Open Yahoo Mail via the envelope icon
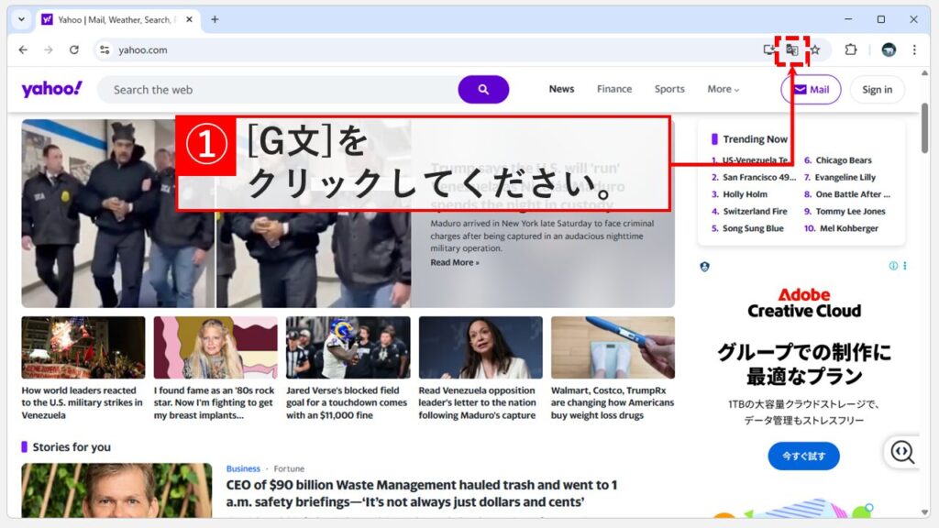 810,89
